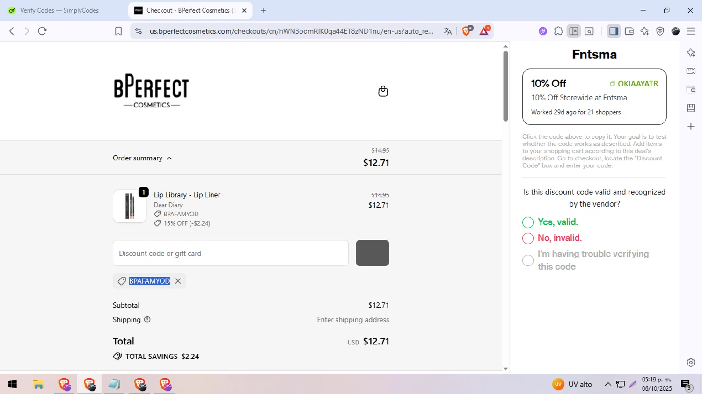Copy the OKIAAYATR coupon code
Screen dimensions: 702x394
click(634, 84)
